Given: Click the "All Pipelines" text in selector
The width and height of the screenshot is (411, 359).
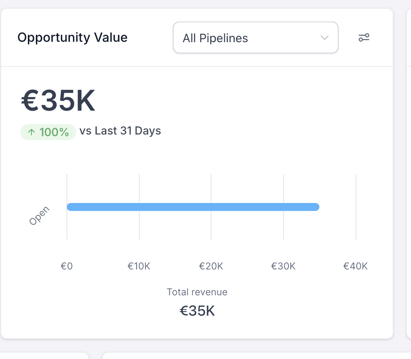Looking at the screenshot, I should 215,38.
